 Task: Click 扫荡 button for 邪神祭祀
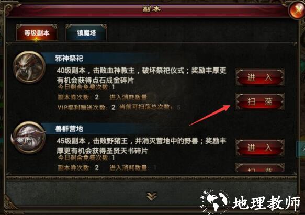click(x=260, y=101)
